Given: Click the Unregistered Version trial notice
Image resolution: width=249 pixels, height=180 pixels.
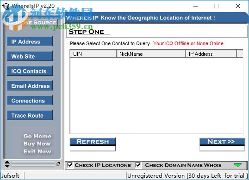Looking at the screenshot, I should (x=187, y=175).
